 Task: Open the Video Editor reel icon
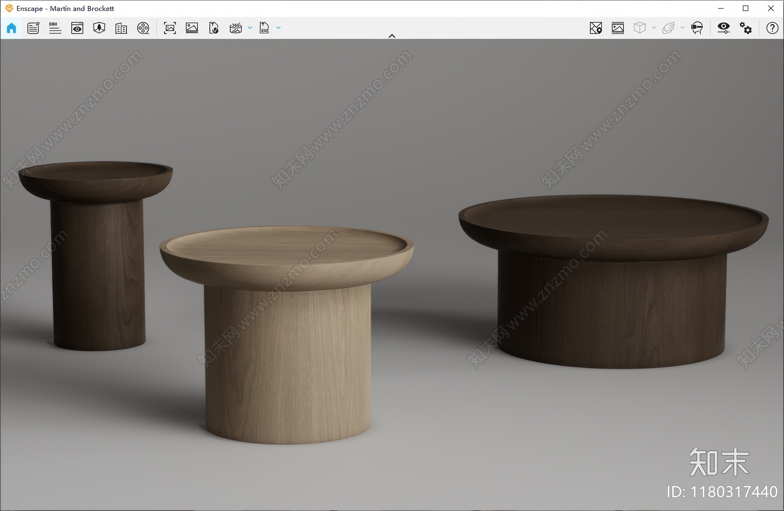tap(143, 28)
